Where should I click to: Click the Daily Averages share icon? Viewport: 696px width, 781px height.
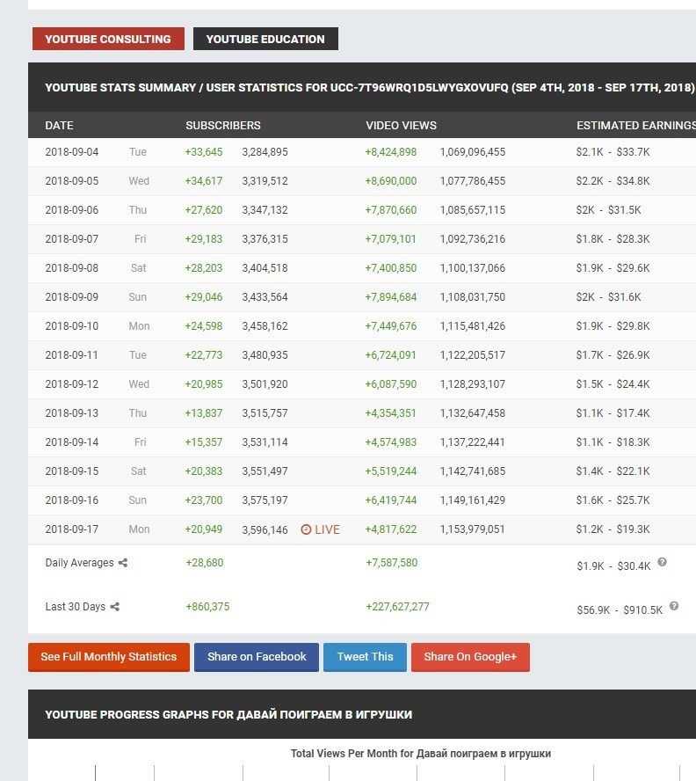(123, 563)
